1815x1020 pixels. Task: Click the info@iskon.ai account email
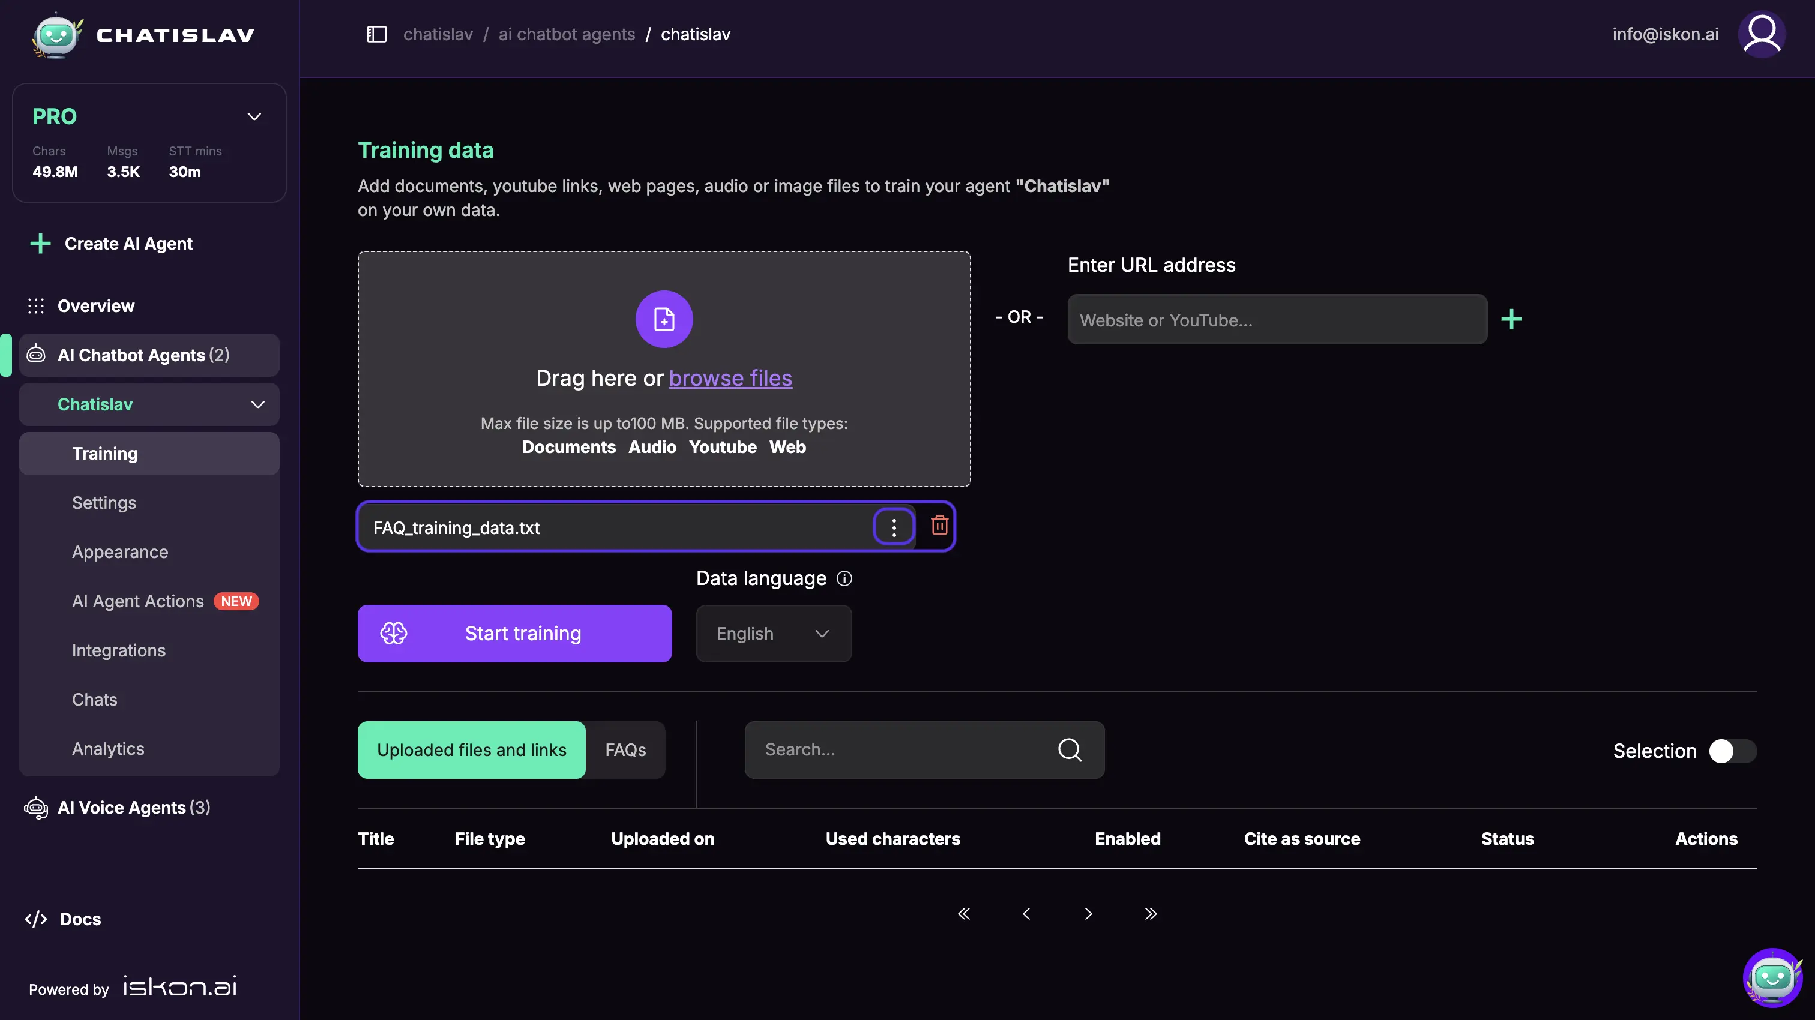pos(1665,34)
